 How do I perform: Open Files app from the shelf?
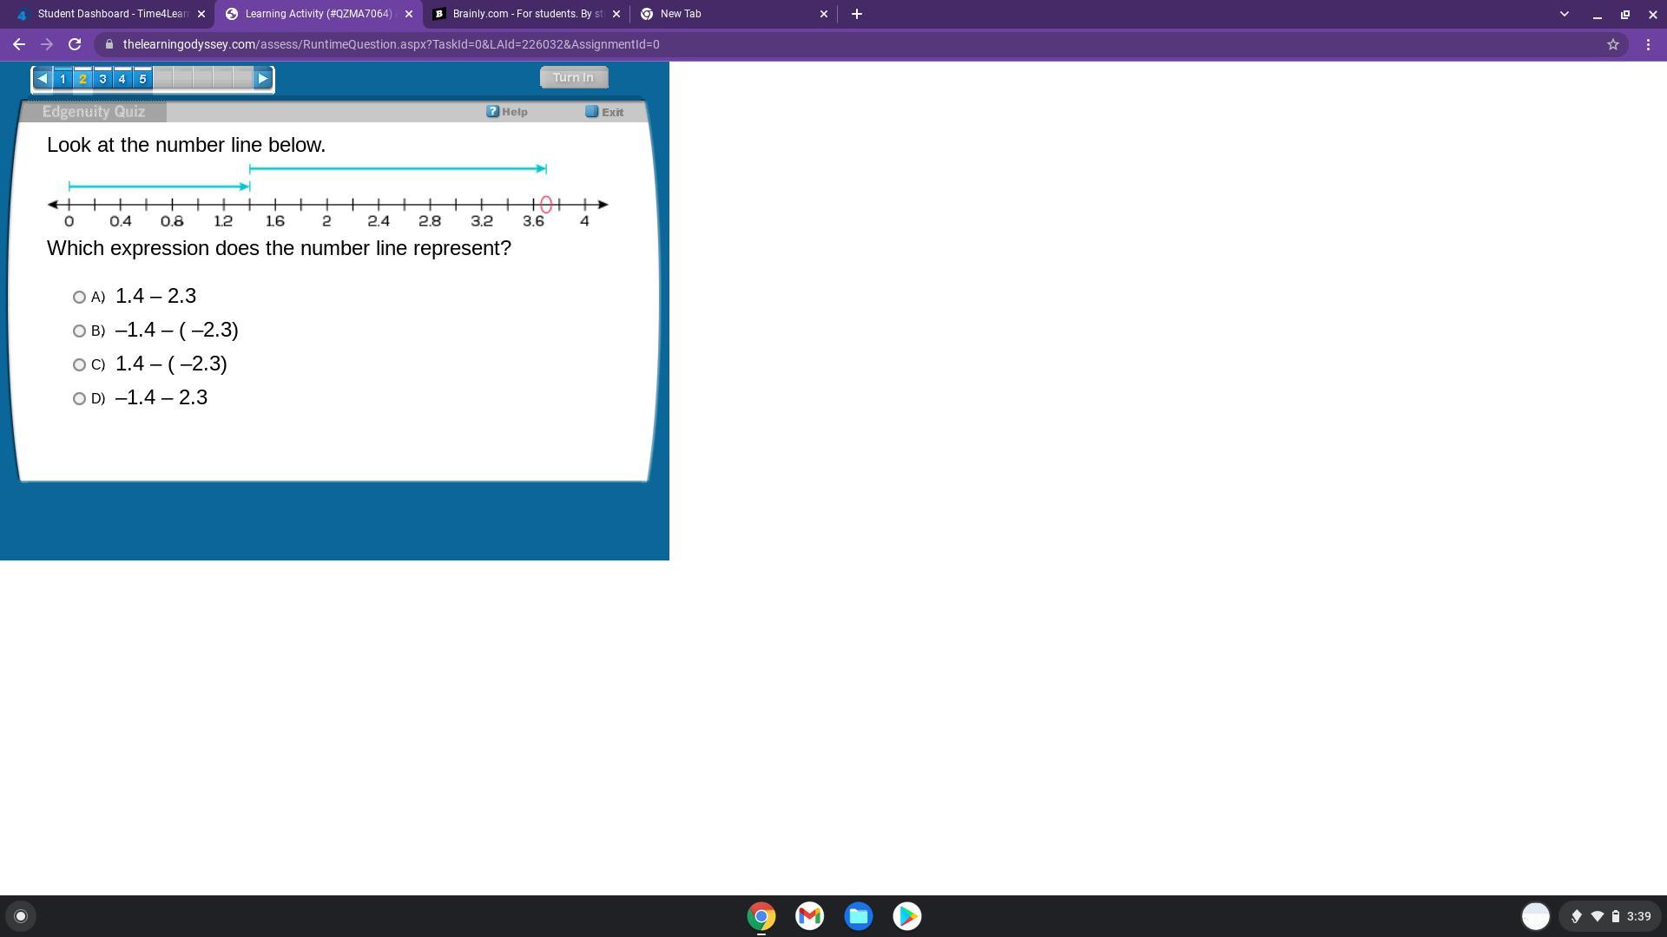point(858,916)
